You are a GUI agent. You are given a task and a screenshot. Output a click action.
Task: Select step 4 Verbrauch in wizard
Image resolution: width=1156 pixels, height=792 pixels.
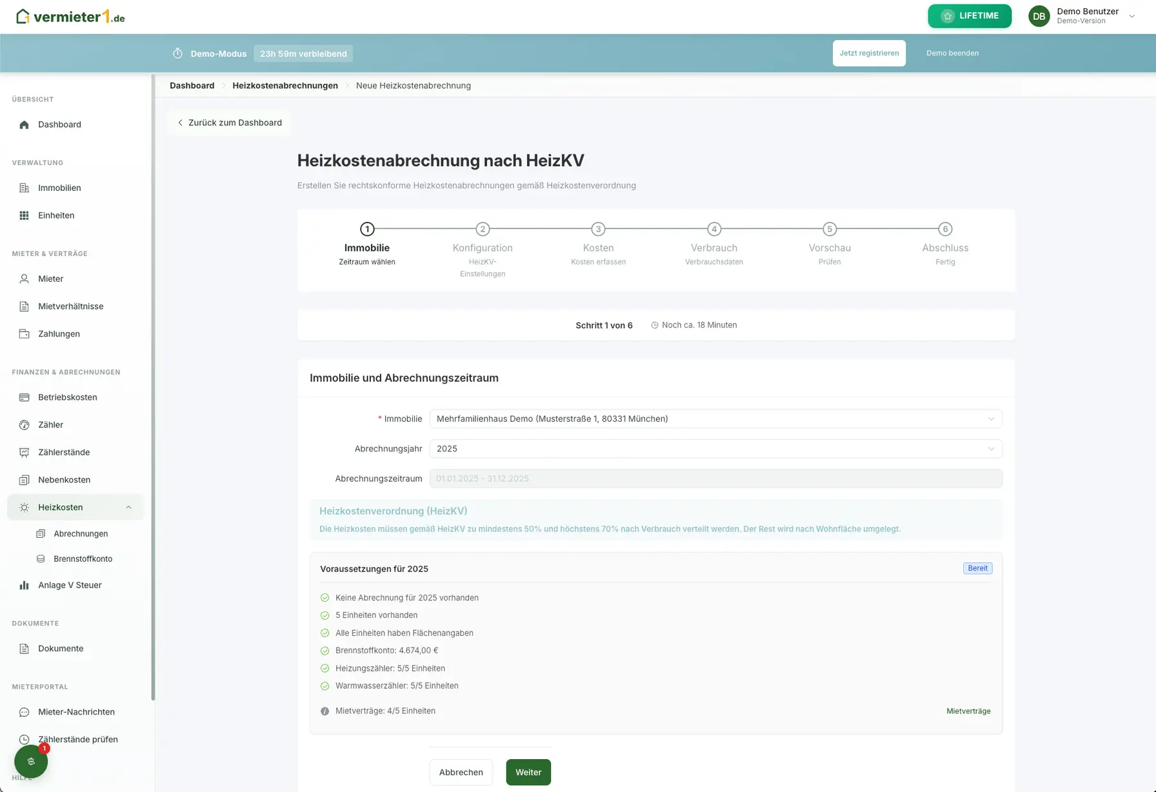coord(714,245)
